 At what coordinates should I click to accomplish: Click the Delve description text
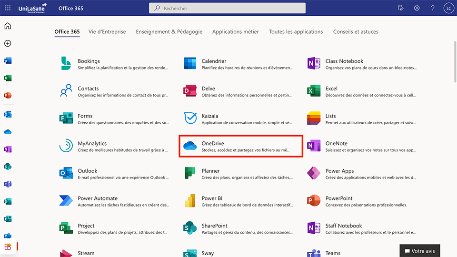pos(247,95)
